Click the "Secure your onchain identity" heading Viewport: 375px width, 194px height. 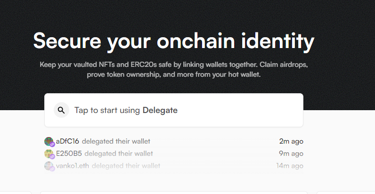click(x=173, y=41)
